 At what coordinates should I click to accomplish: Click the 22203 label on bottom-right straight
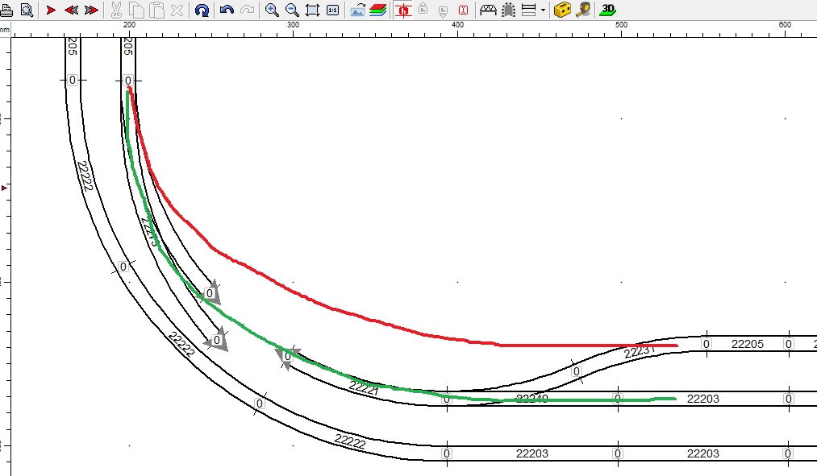pos(703,453)
